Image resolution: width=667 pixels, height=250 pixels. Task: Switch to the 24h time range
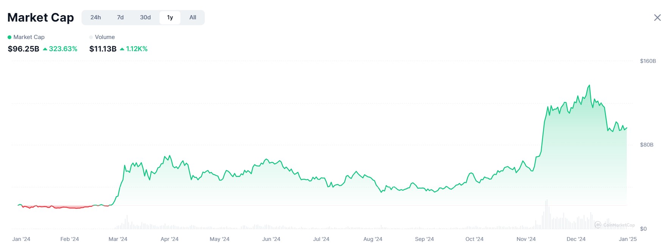(x=96, y=17)
